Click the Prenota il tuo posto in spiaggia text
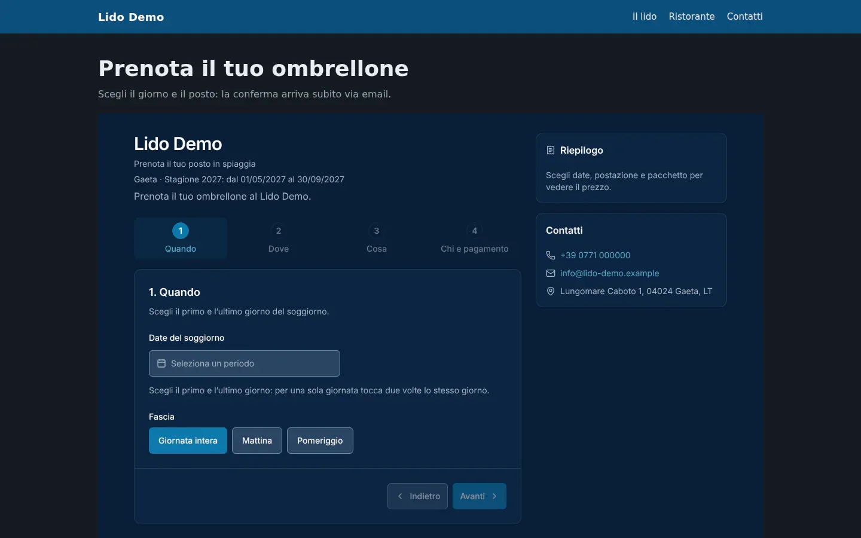The width and height of the screenshot is (861, 538). (195, 164)
